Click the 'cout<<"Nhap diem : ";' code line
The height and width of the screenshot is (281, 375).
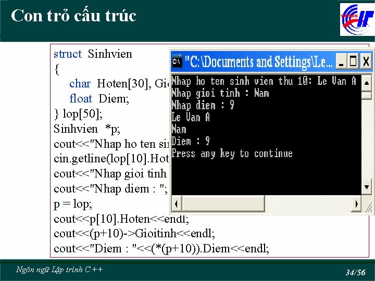(110, 189)
